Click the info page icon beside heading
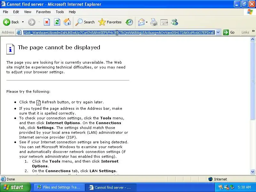The width and height of the screenshot is (256, 192). pyautogui.click(x=11, y=49)
